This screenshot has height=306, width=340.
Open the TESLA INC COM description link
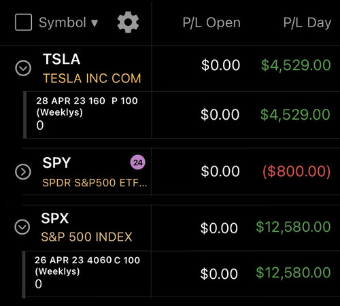coord(92,78)
